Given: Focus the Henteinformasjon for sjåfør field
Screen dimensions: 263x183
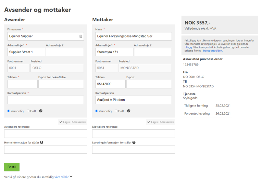Looking at the screenshot, I should (x=46, y=150).
